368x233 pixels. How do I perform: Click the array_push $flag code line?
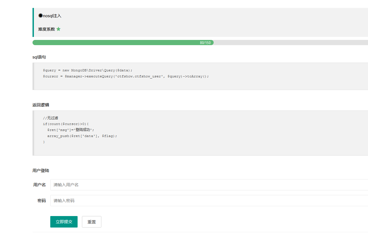[82, 136]
